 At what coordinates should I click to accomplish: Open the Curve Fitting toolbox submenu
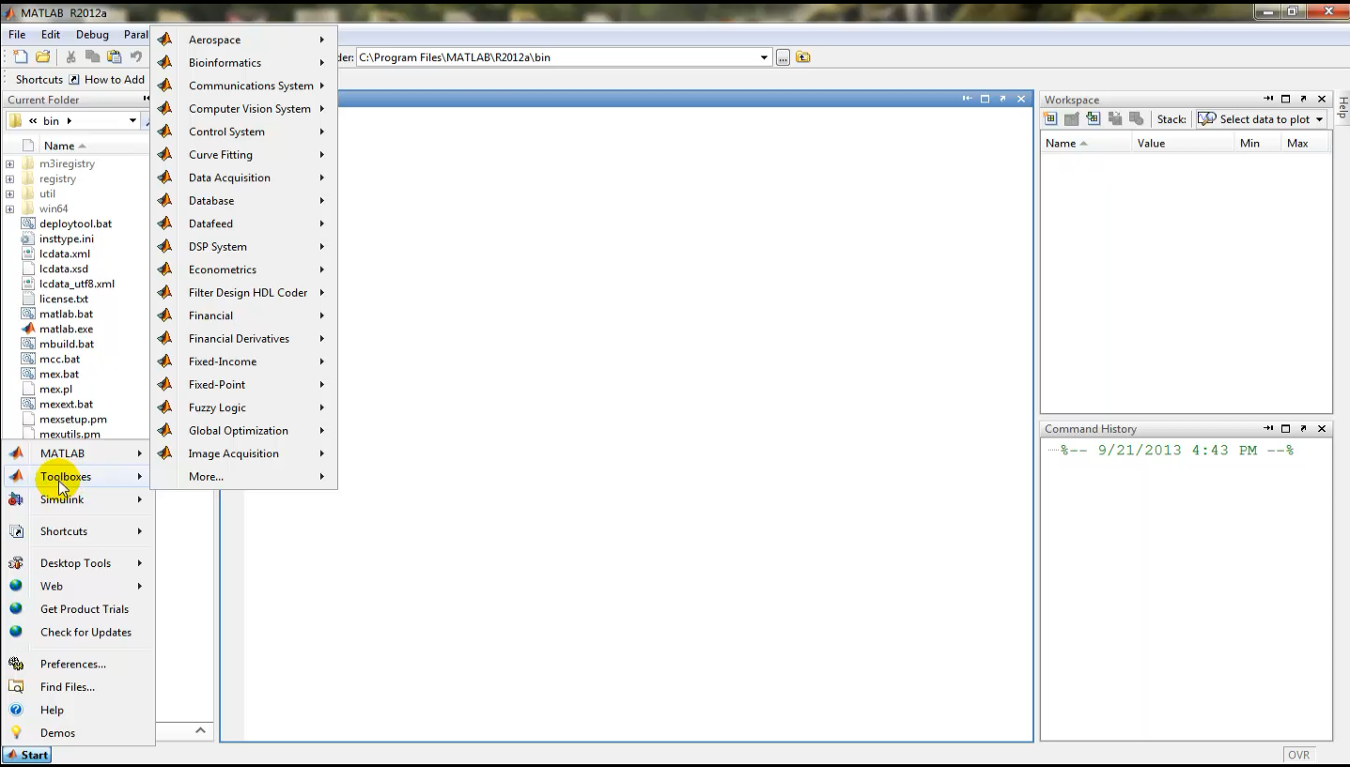click(x=244, y=155)
